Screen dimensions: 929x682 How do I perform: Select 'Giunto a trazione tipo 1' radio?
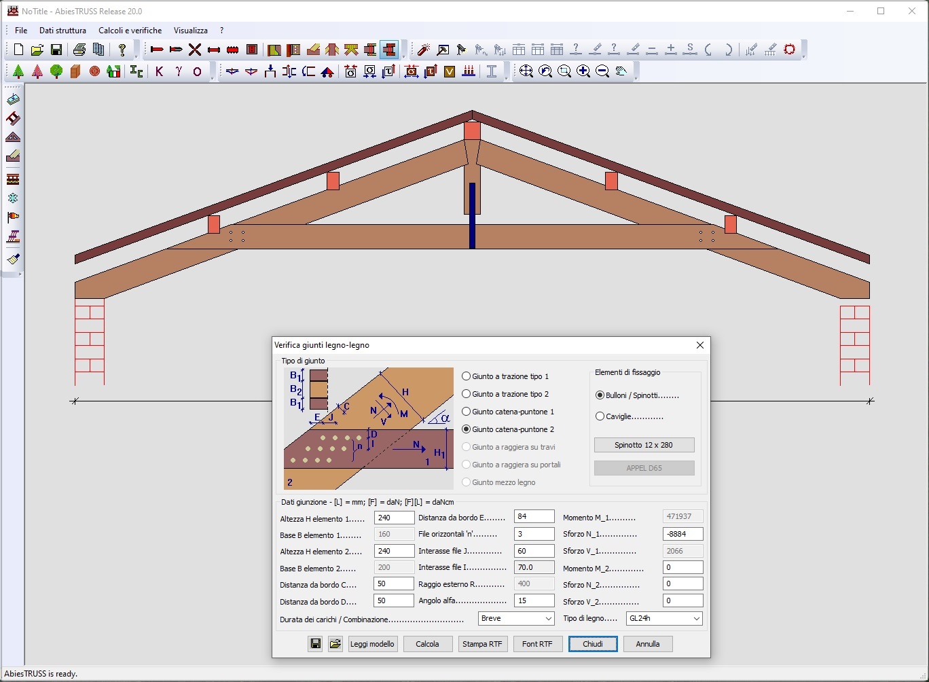505,376
